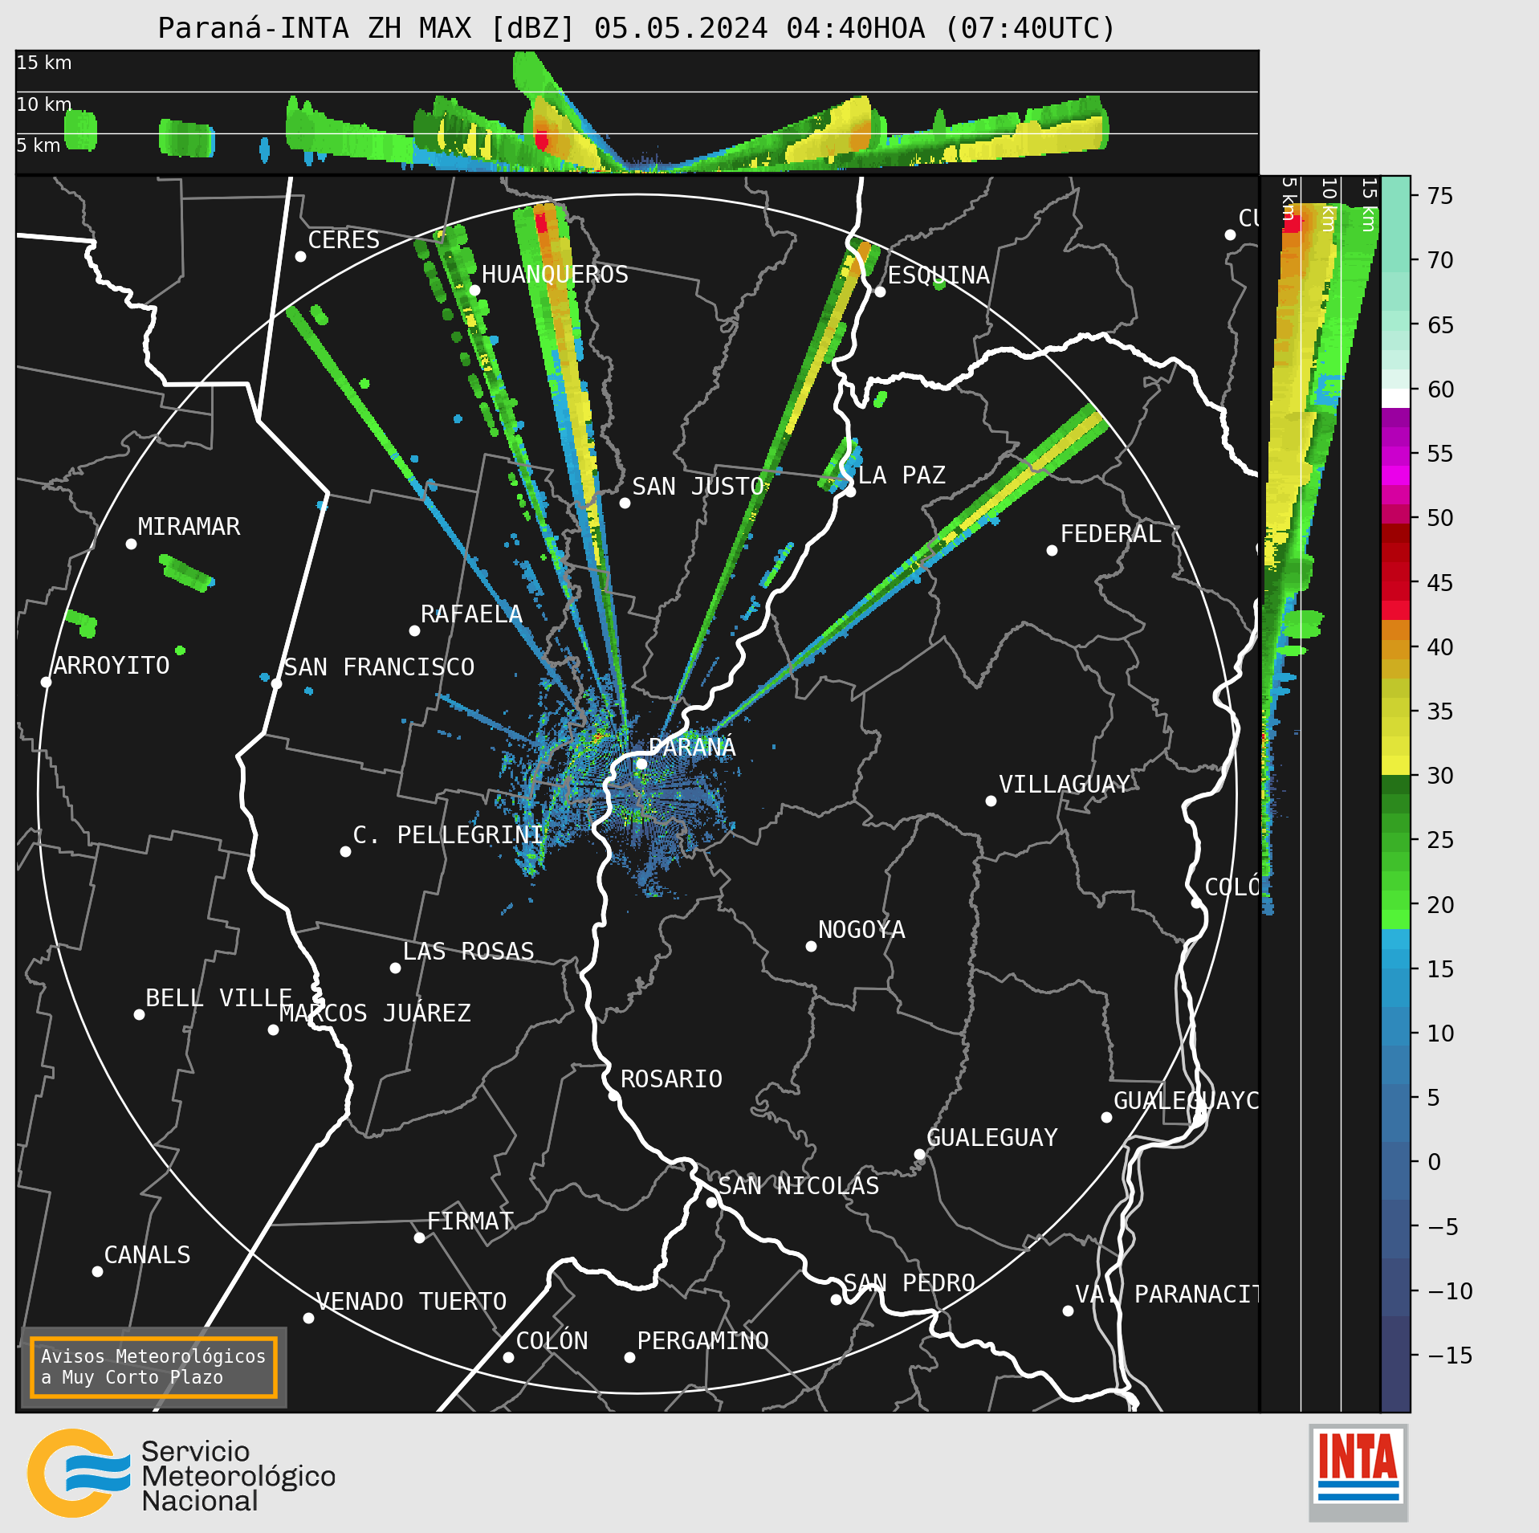Screen dimensions: 1539x1533
Task: Click the GUALEGUAY city marker dot
Action: 919,1154
